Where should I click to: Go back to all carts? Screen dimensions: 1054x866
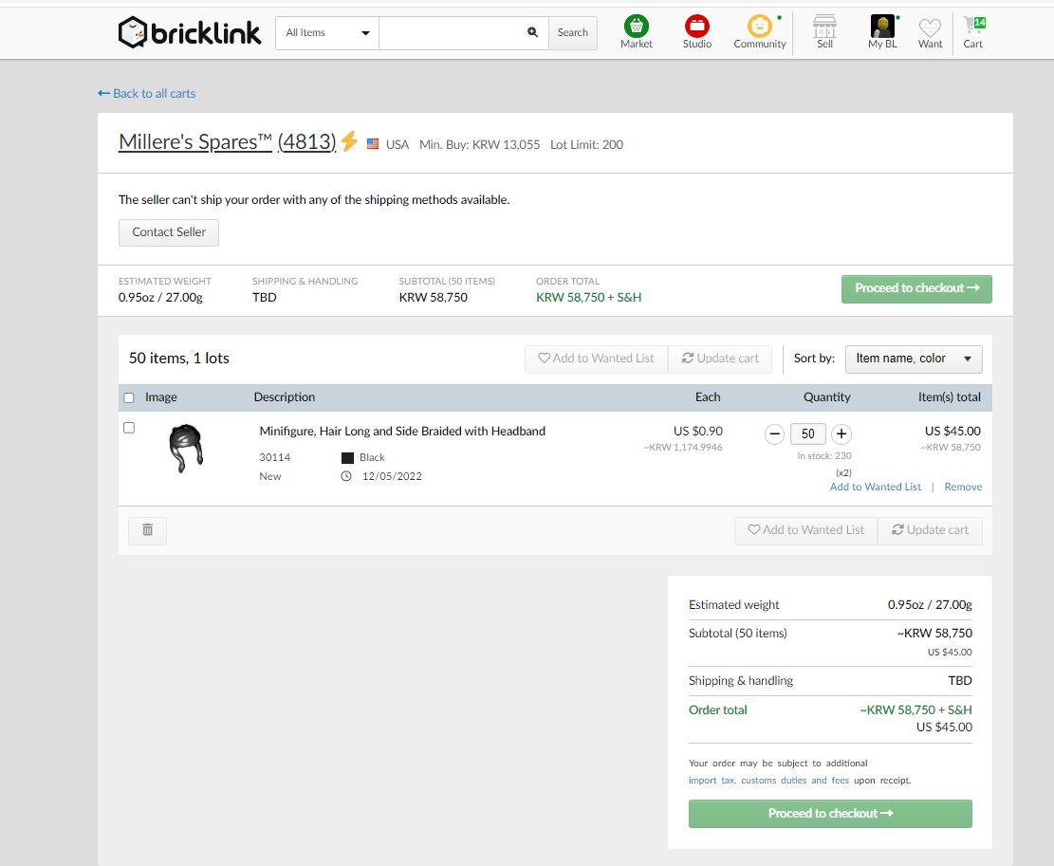pyautogui.click(x=146, y=93)
